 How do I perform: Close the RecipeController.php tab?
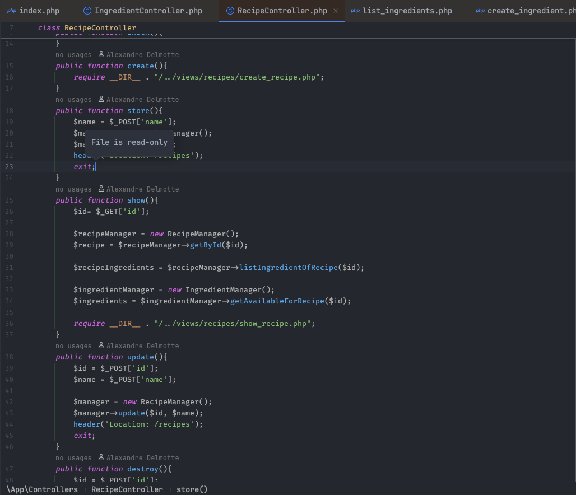tap(336, 11)
